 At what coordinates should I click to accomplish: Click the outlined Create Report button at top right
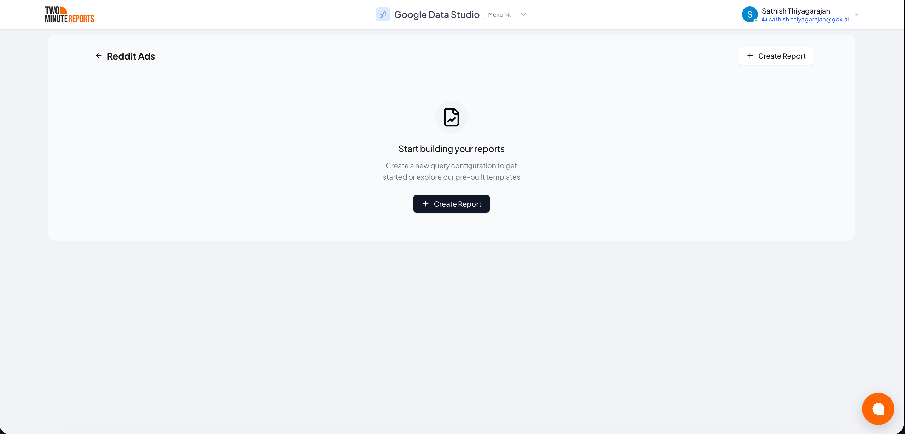(776, 56)
